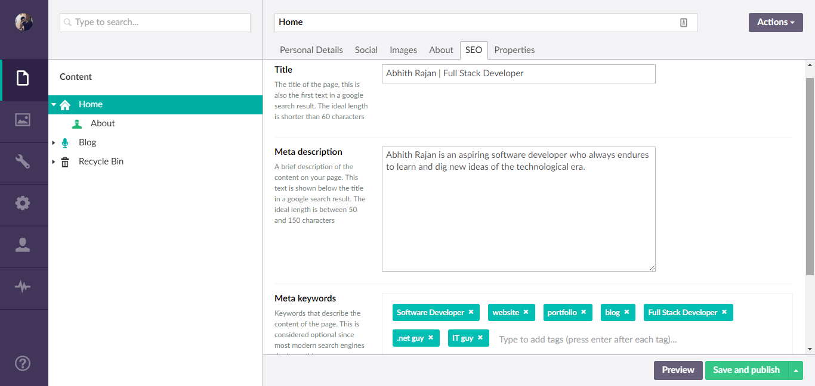
Task: Expand the Blog tree node
Action: pyautogui.click(x=54, y=143)
